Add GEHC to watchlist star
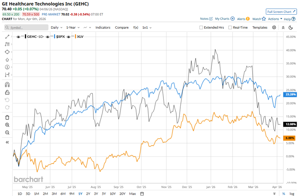 pyautogui.click(x=263, y=19)
